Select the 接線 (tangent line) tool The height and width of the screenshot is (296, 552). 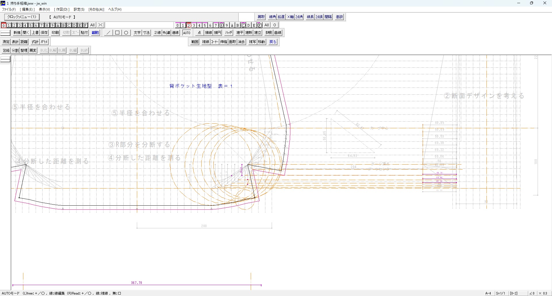(208, 33)
